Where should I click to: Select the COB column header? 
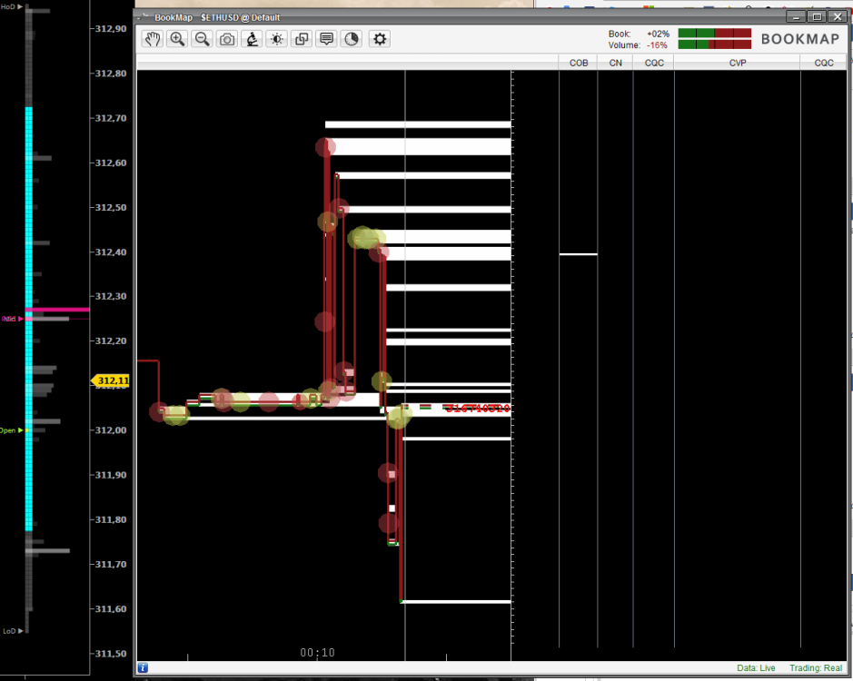click(x=578, y=63)
